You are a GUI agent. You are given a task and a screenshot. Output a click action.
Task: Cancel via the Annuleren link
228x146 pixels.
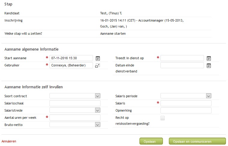[9, 141]
